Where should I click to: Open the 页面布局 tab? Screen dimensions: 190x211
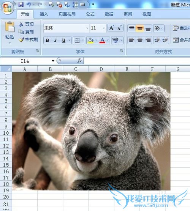coord(67,14)
